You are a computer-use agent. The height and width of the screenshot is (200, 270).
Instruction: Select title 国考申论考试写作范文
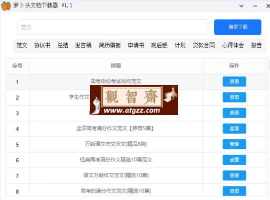[x=116, y=81]
